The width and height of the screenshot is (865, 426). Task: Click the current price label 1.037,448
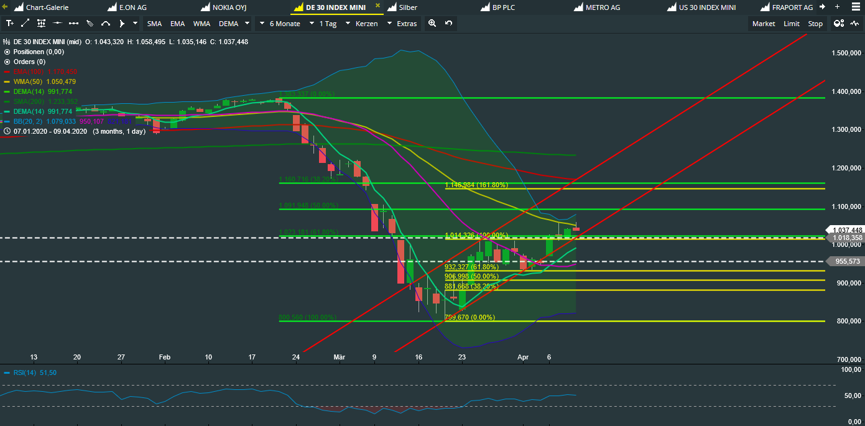point(844,229)
